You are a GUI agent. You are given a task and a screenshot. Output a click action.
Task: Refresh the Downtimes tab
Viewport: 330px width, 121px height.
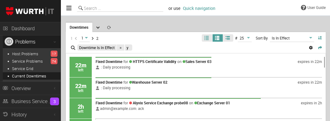[109, 27]
